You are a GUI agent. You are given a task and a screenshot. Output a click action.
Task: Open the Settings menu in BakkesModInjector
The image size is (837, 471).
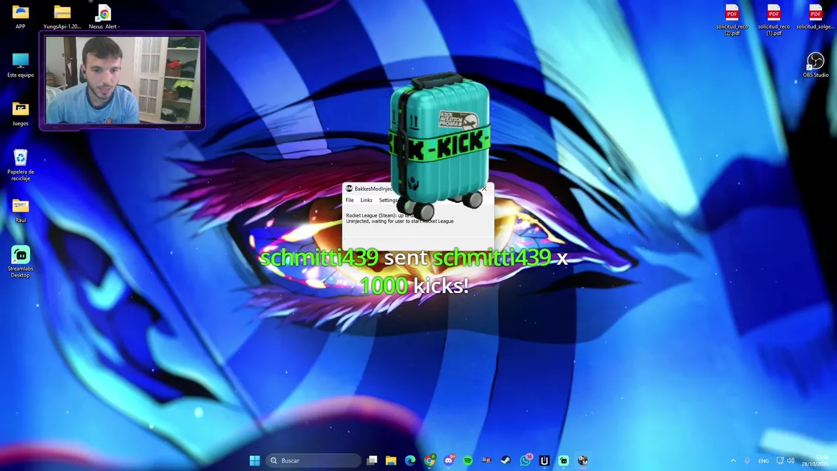388,200
